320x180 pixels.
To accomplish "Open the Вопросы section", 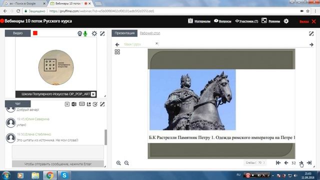I will tap(225, 21).
